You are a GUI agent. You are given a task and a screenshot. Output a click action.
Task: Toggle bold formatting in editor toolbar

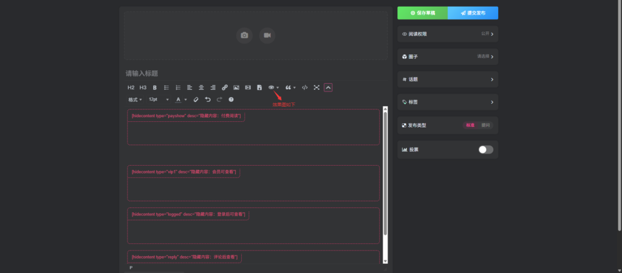pyautogui.click(x=154, y=87)
